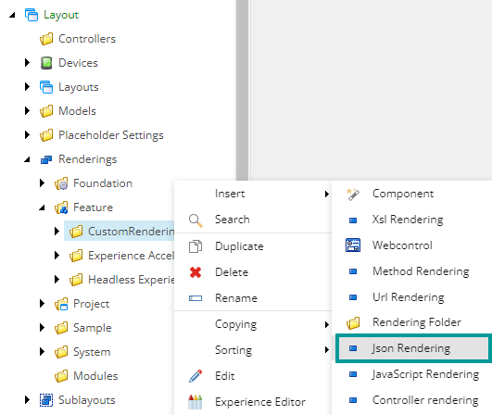The height and width of the screenshot is (415, 492).
Task: Click the Edit pencil icon
Action: tap(196, 376)
